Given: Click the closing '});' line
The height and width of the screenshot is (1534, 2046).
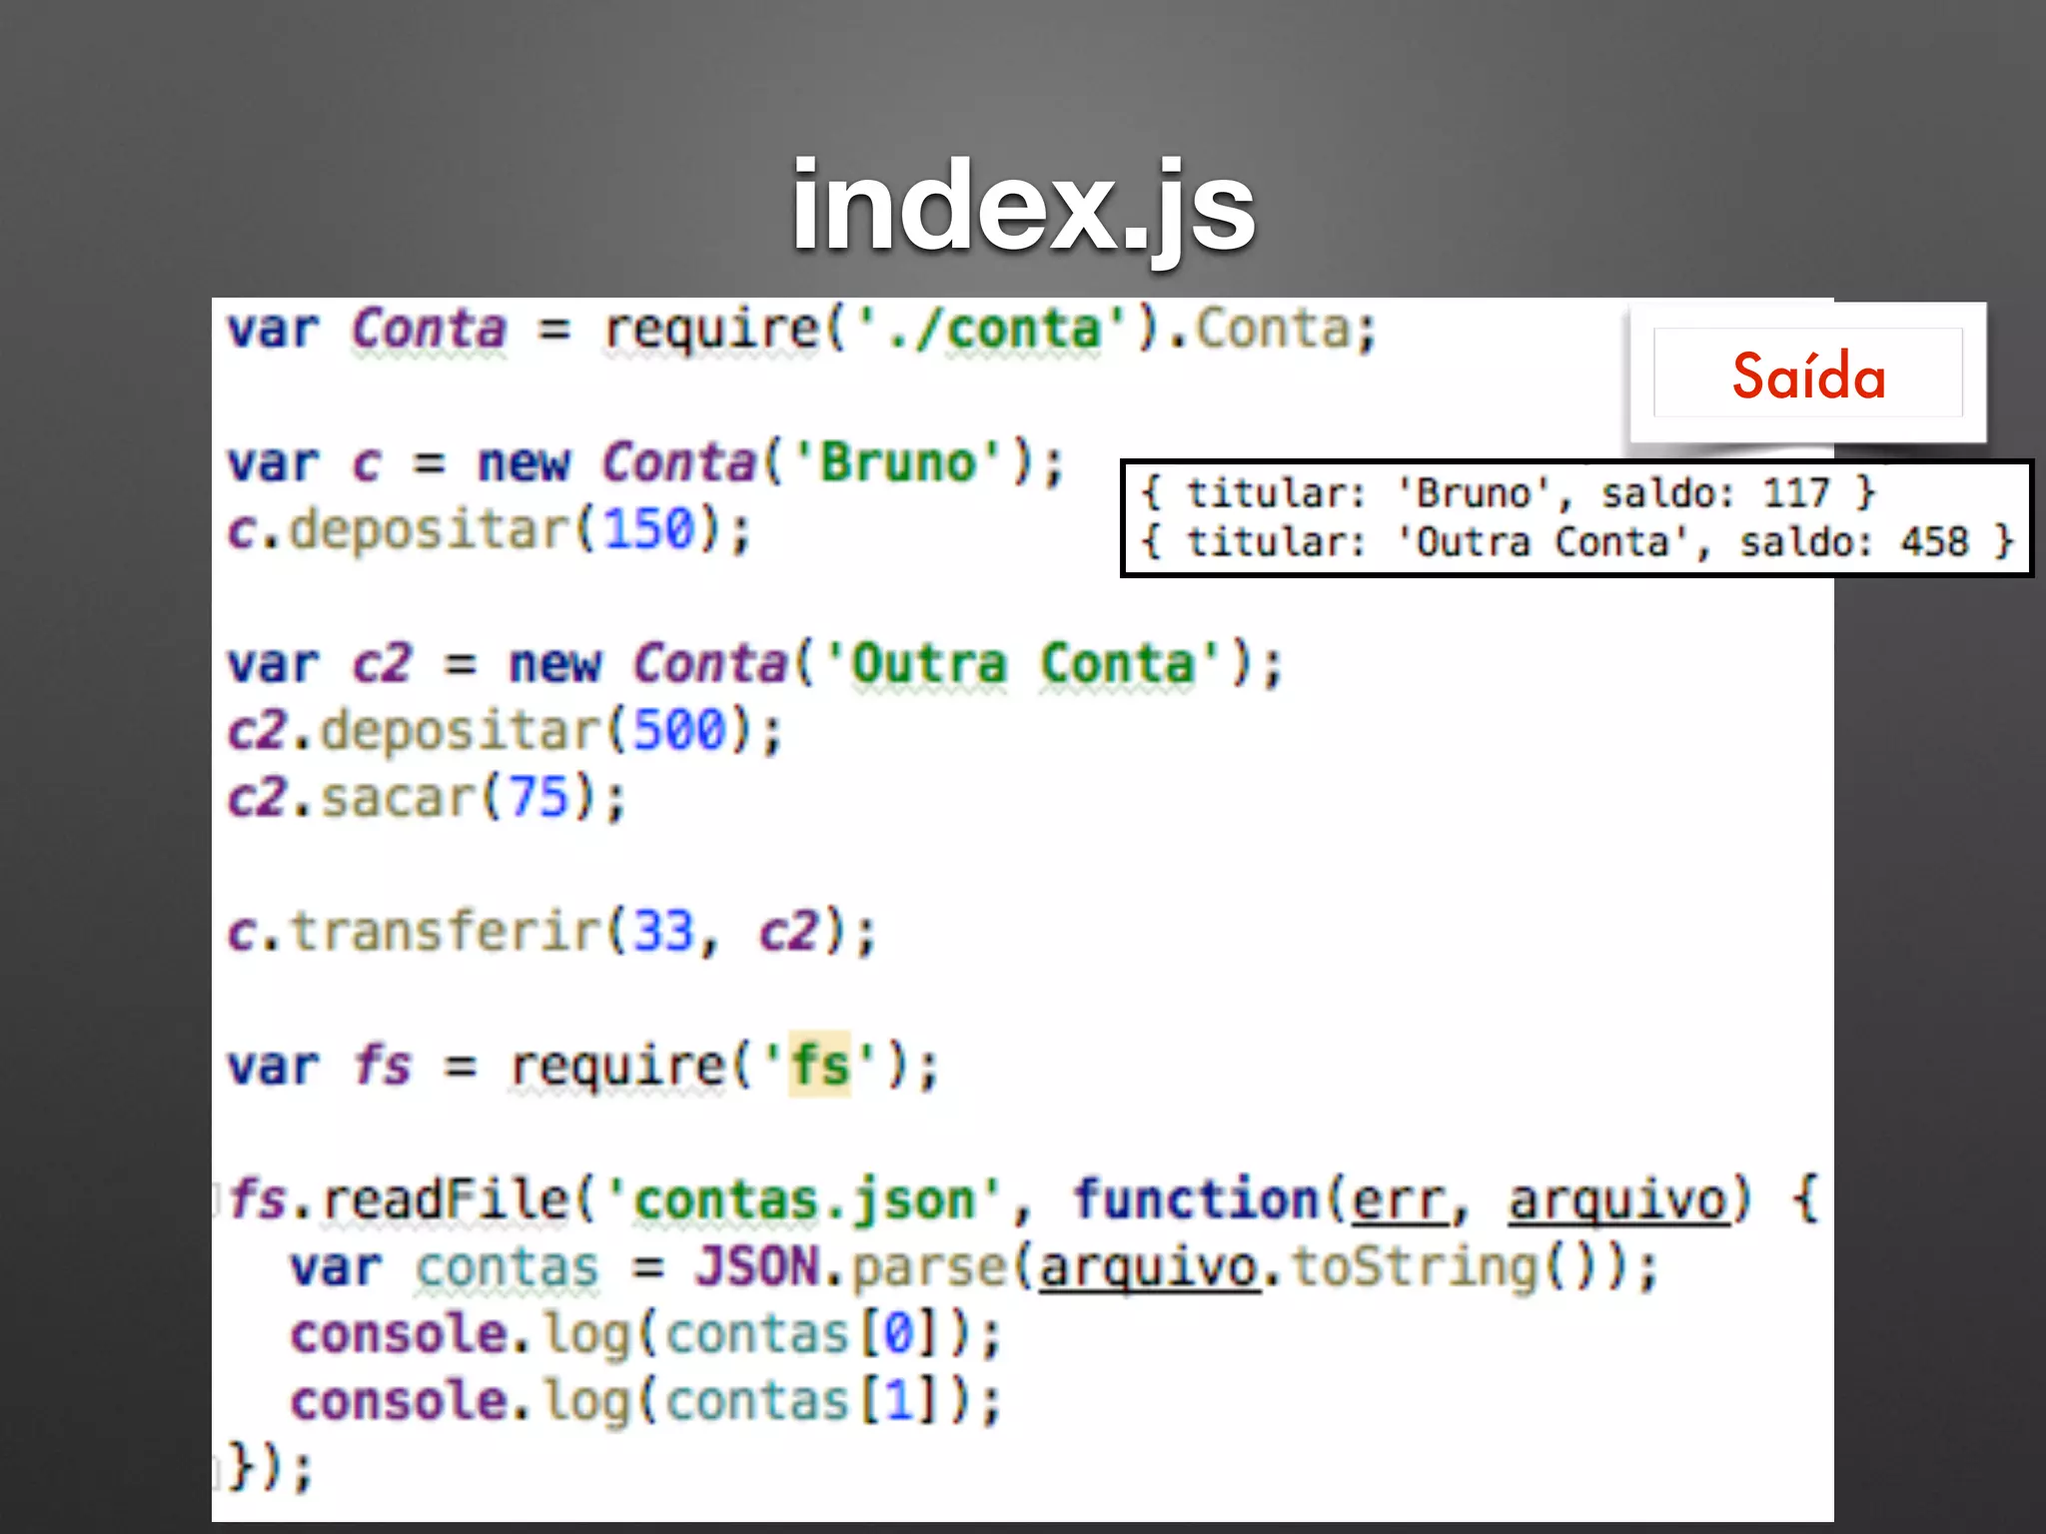Looking at the screenshot, I should [x=270, y=1468].
